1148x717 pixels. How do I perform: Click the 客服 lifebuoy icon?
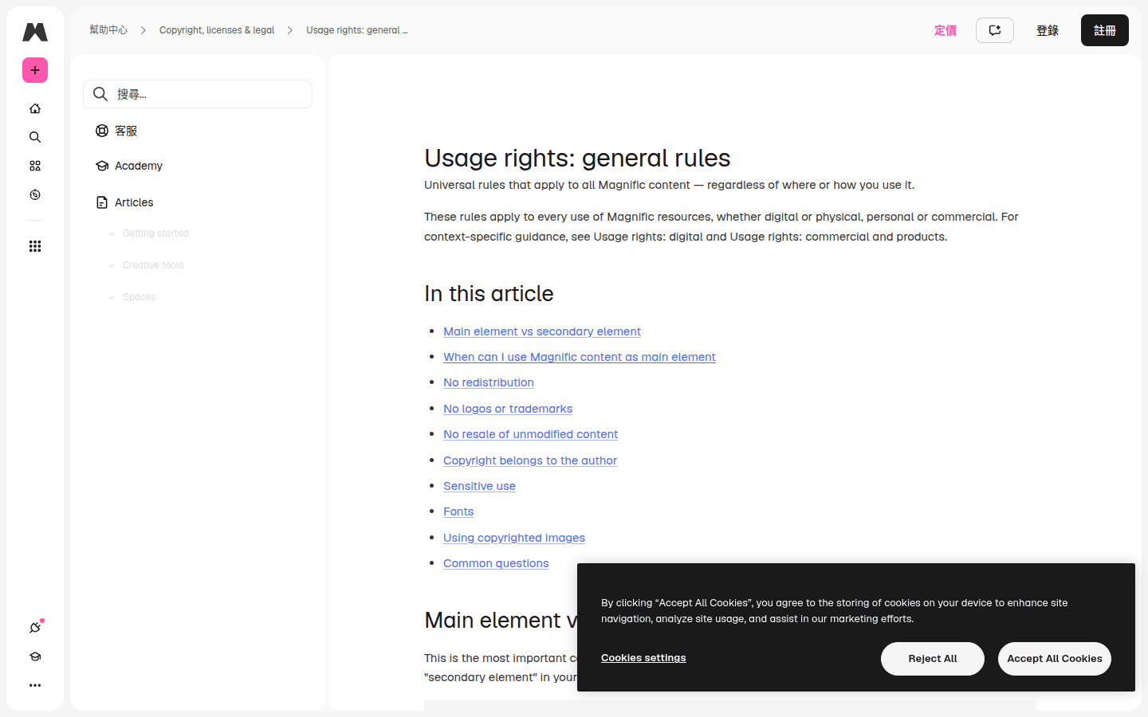pos(102,131)
